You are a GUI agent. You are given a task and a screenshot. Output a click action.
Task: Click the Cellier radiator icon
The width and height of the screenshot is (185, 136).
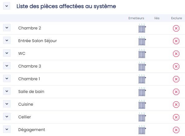click(x=142, y=117)
